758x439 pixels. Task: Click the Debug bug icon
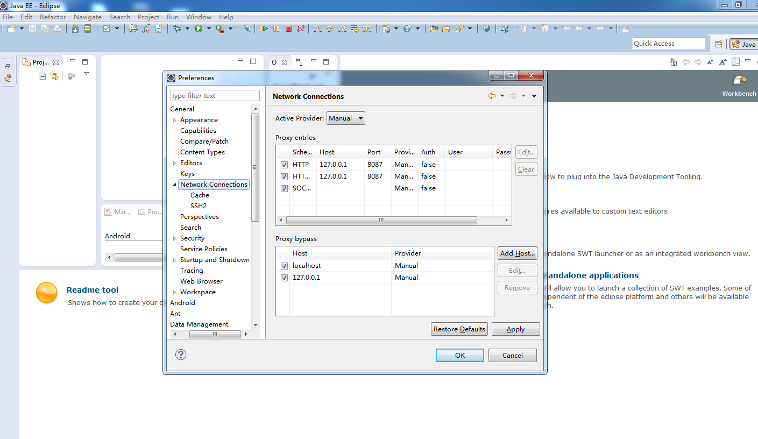(x=178, y=29)
